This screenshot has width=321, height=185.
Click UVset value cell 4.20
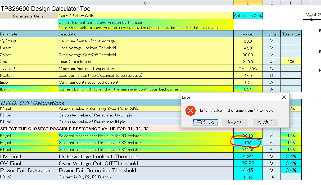(x=248, y=48)
